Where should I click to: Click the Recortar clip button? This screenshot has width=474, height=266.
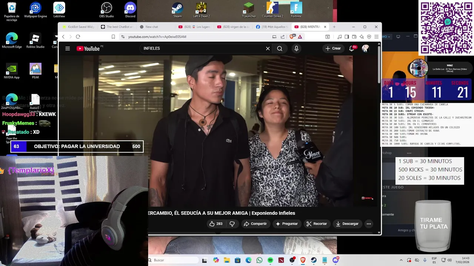(317, 224)
